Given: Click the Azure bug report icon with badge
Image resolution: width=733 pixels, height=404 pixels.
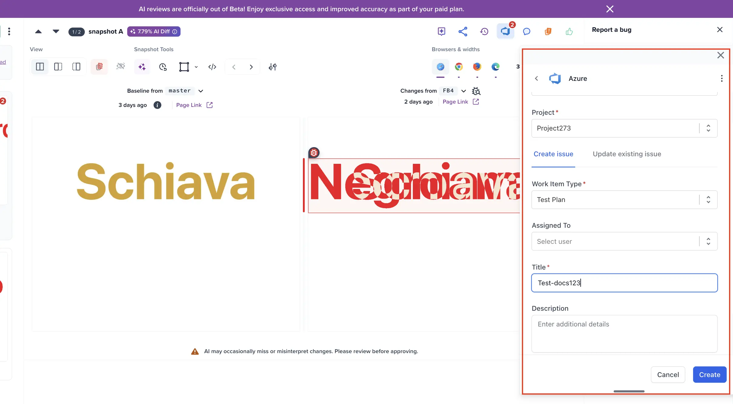Looking at the screenshot, I should tap(505, 31).
